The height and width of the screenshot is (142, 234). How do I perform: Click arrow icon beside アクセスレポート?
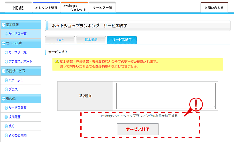[6, 62]
